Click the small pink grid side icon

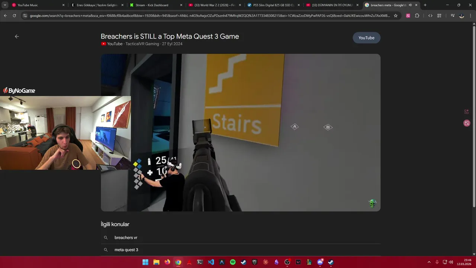click(466, 112)
